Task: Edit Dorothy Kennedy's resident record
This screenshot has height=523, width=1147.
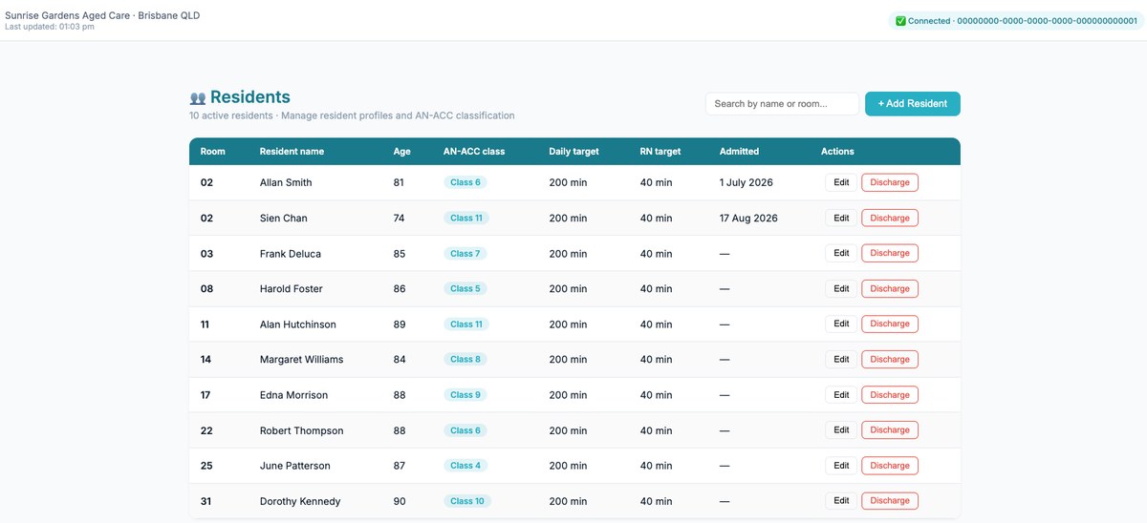Action: point(841,500)
